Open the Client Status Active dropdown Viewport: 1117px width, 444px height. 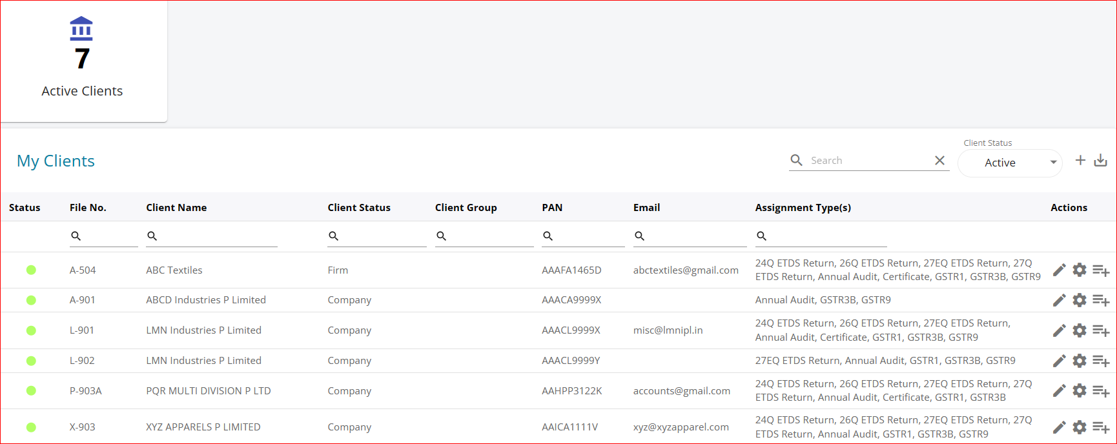click(x=1010, y=163)
